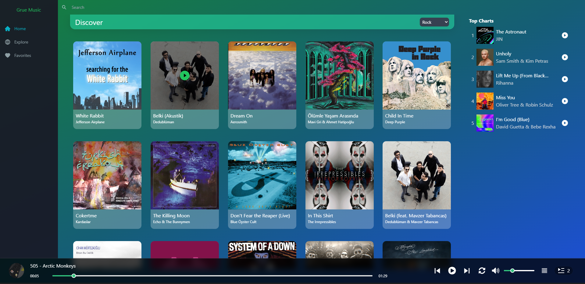Click The Astronaut chart title
585x284 pixels.
coord(511,32)
